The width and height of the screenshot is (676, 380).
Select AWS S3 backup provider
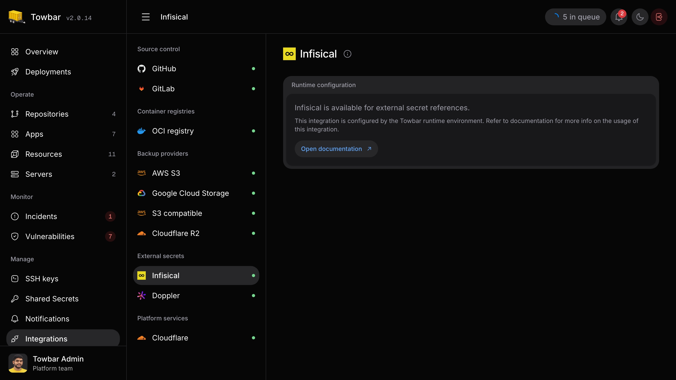[x=196, y=173]
